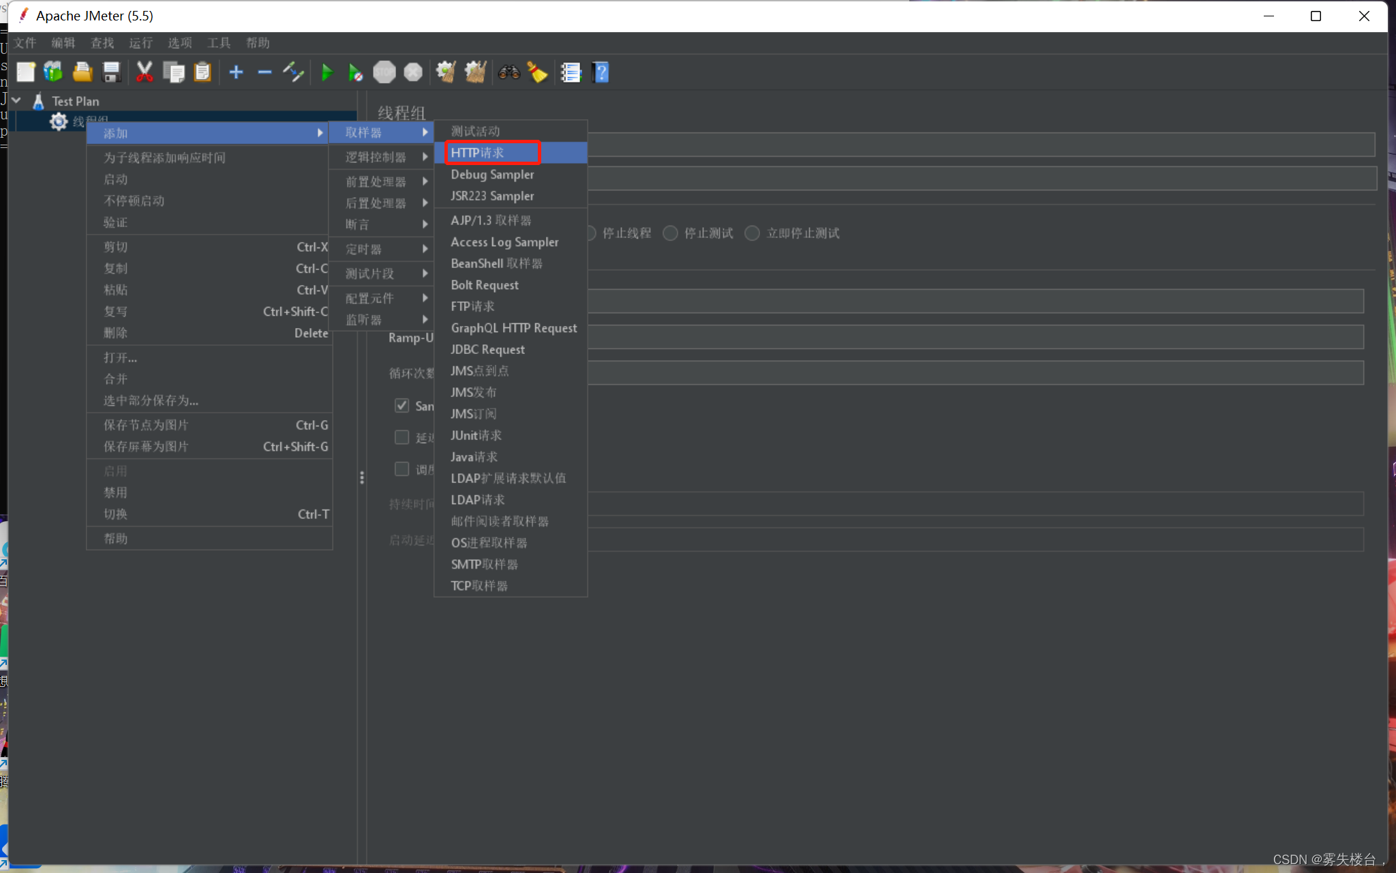Click the Copy toolbar icon

point(174,72)
